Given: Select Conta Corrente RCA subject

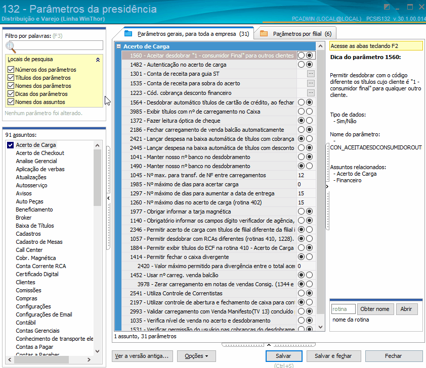Looking at the screenshot, I should 41,266.
